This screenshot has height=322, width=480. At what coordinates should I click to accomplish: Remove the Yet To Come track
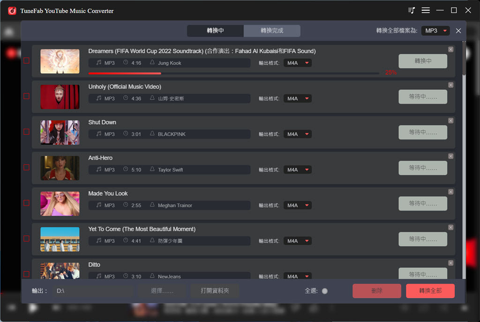(x=450, y=227)
